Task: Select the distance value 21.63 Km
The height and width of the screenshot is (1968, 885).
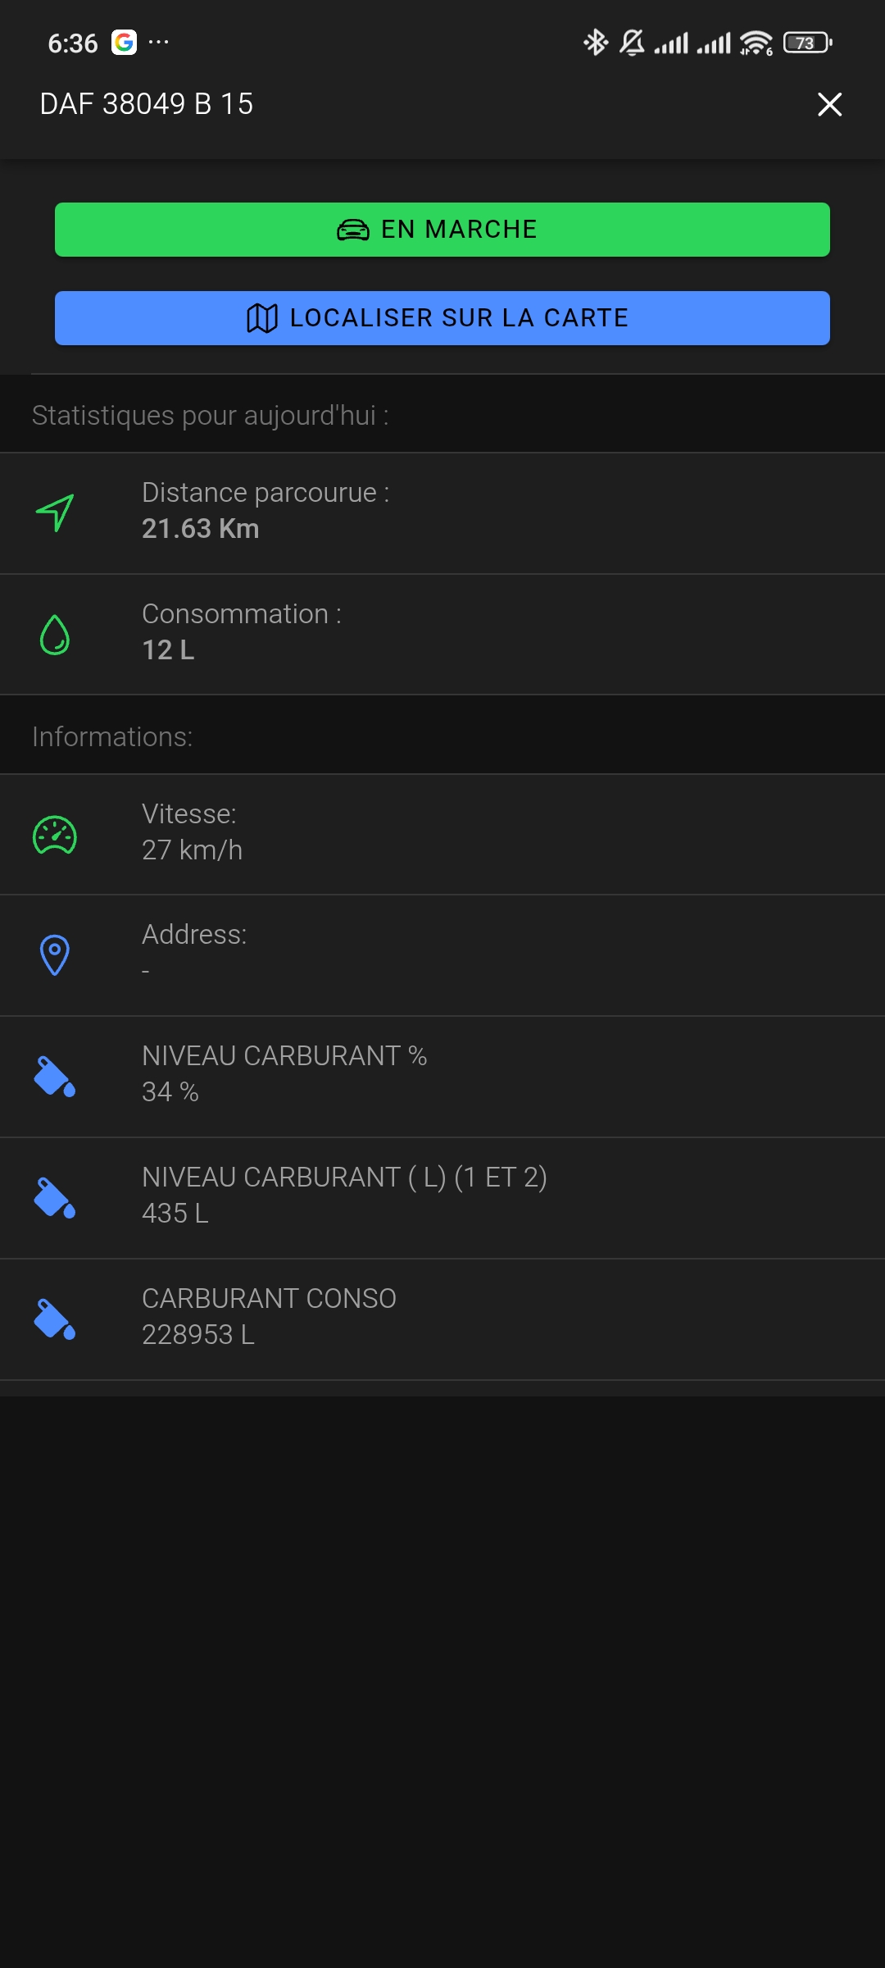Action: pos(201,529)
